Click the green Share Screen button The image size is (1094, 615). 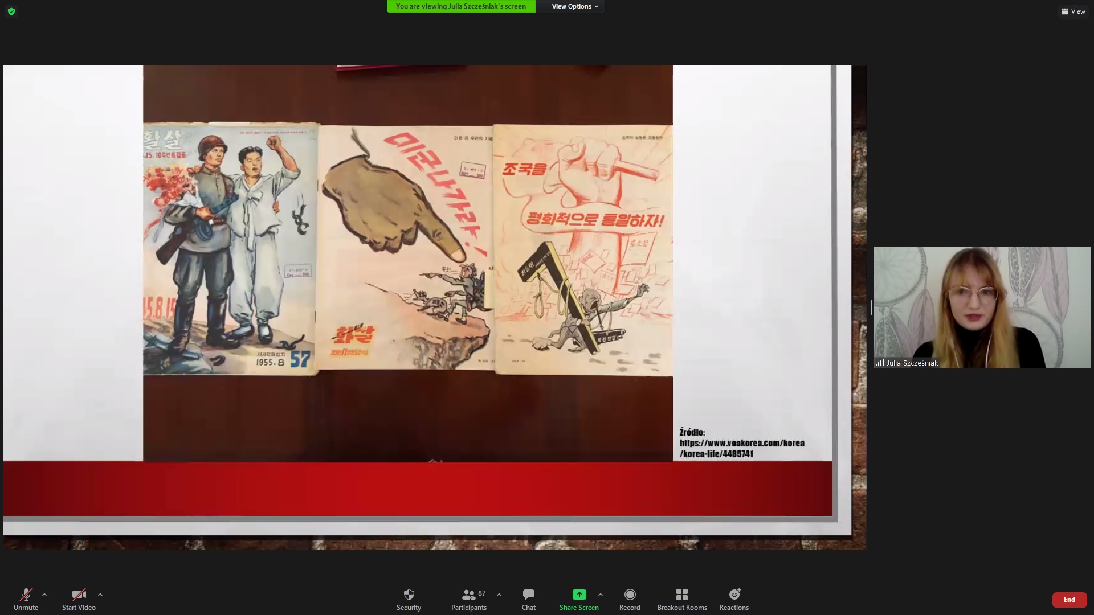point(579,599)
